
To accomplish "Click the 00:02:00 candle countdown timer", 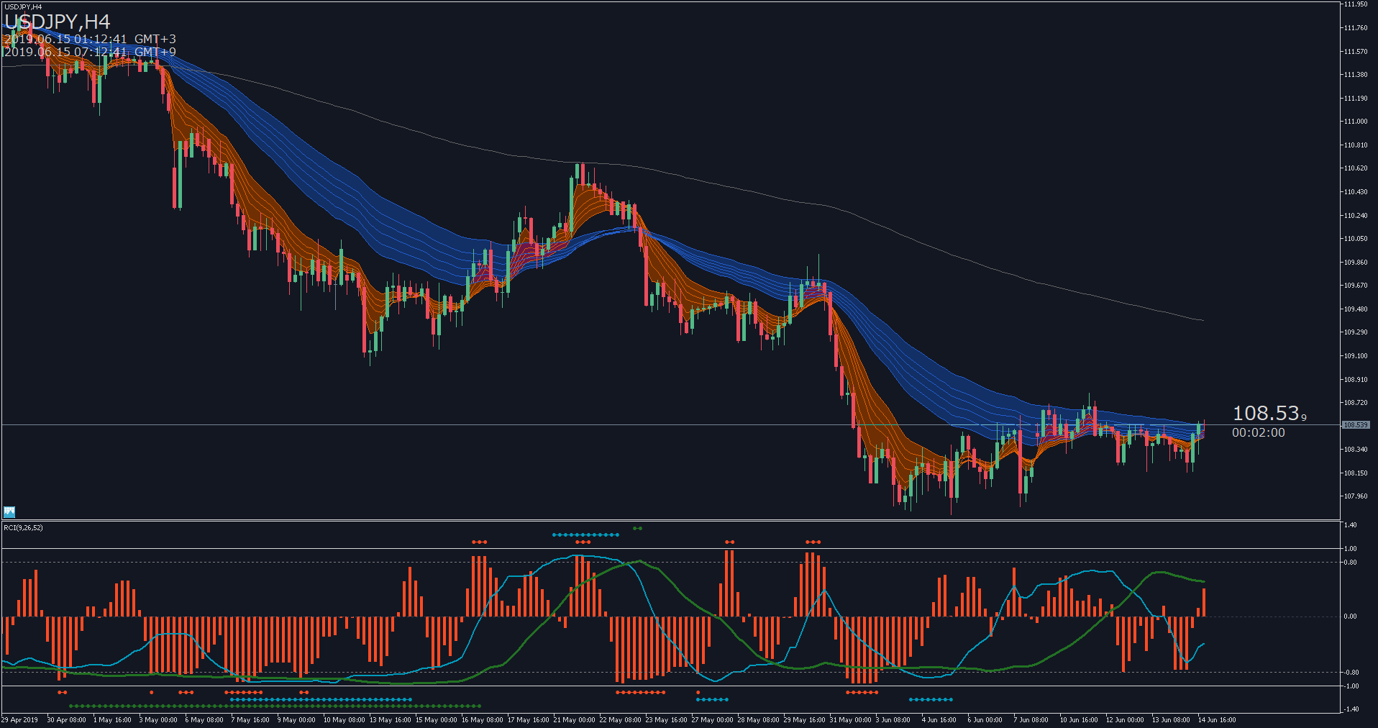I will point(1259,432).
